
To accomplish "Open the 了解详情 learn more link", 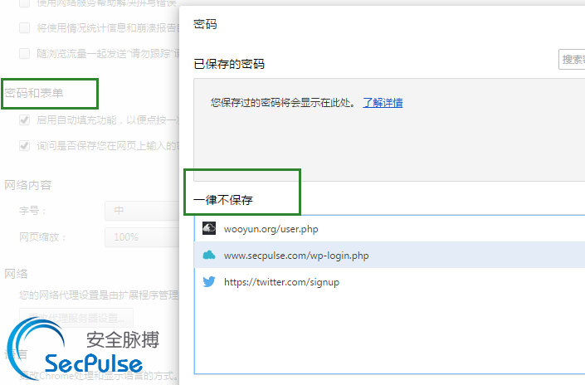I will (383, 103).
